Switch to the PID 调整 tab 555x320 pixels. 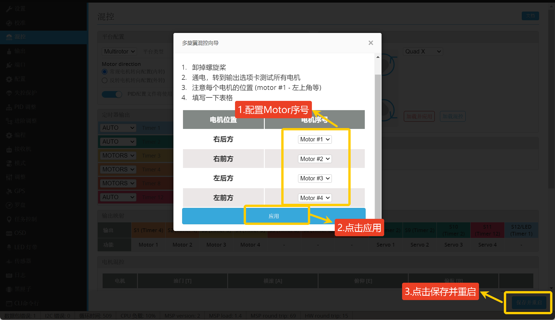click(x=25, y=107)
